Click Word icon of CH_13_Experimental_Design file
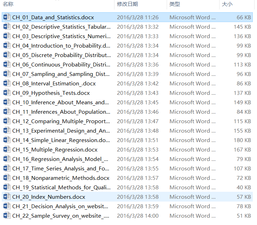 (x=7, y=131)
